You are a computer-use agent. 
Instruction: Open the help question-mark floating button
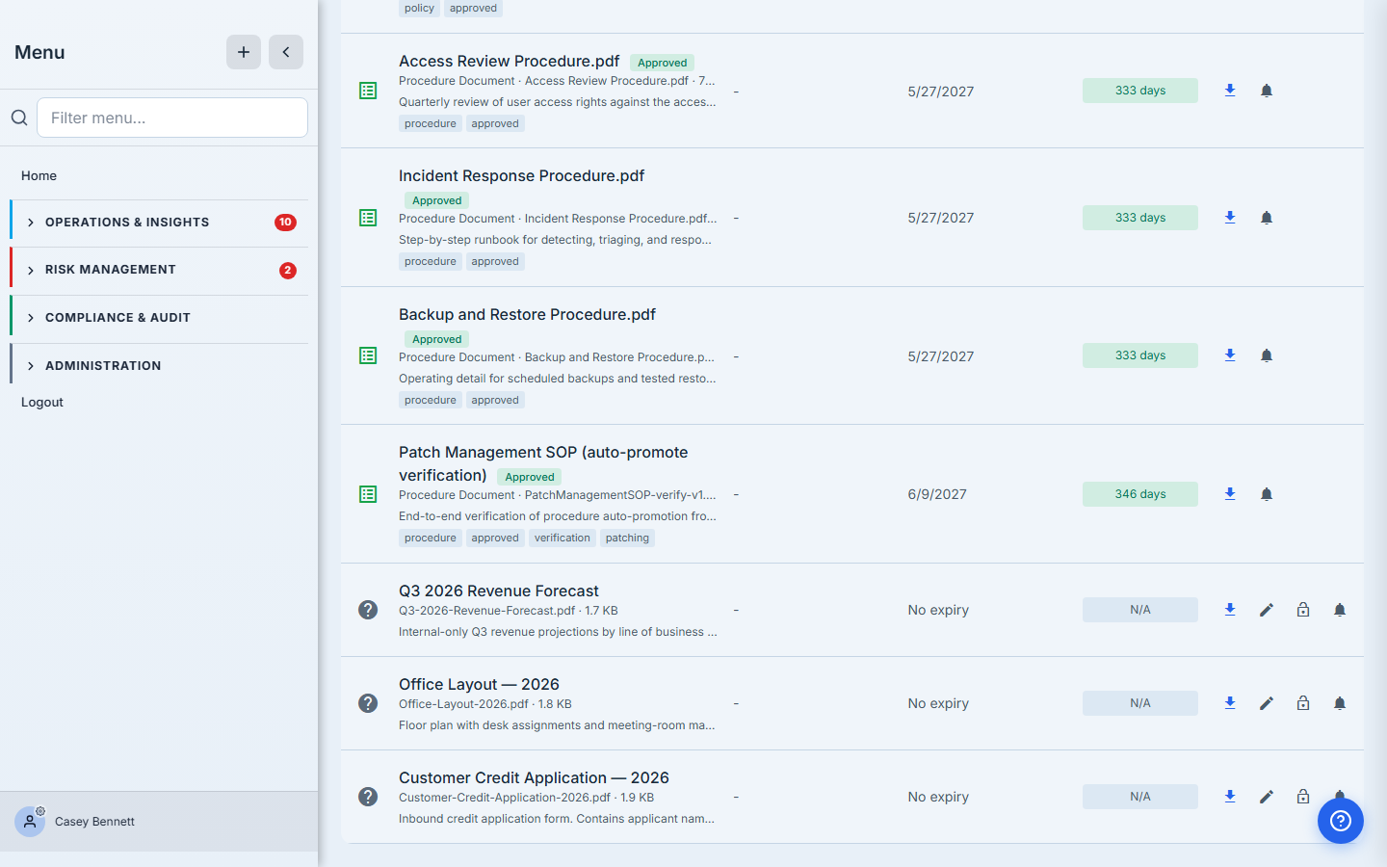[1341, 821]
